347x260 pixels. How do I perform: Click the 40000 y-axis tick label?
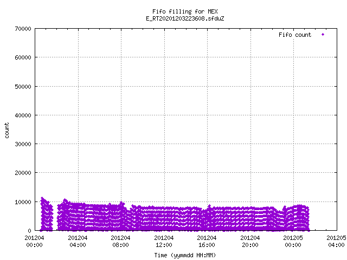[x=23, y=115]
